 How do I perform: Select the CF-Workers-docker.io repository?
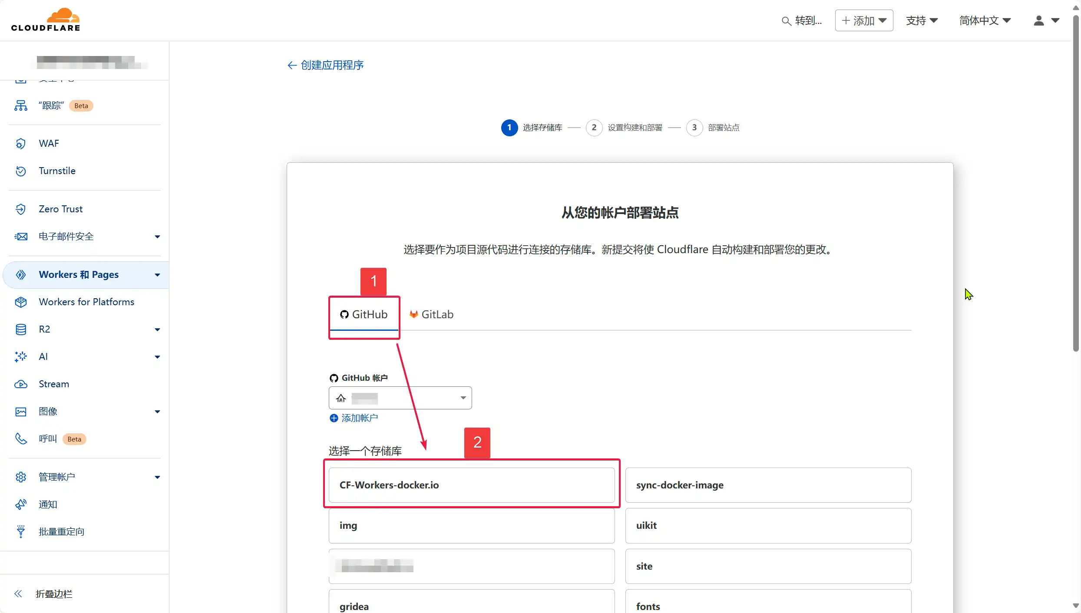pyautogui.click(x=471, y=485)
